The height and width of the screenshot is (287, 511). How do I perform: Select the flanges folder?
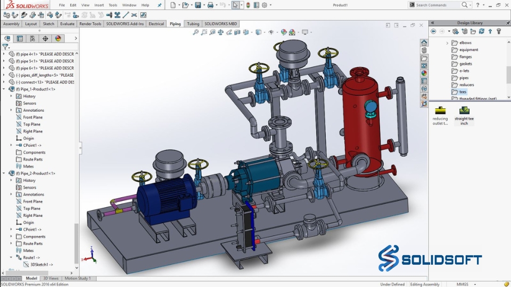(x=462, y=57)
